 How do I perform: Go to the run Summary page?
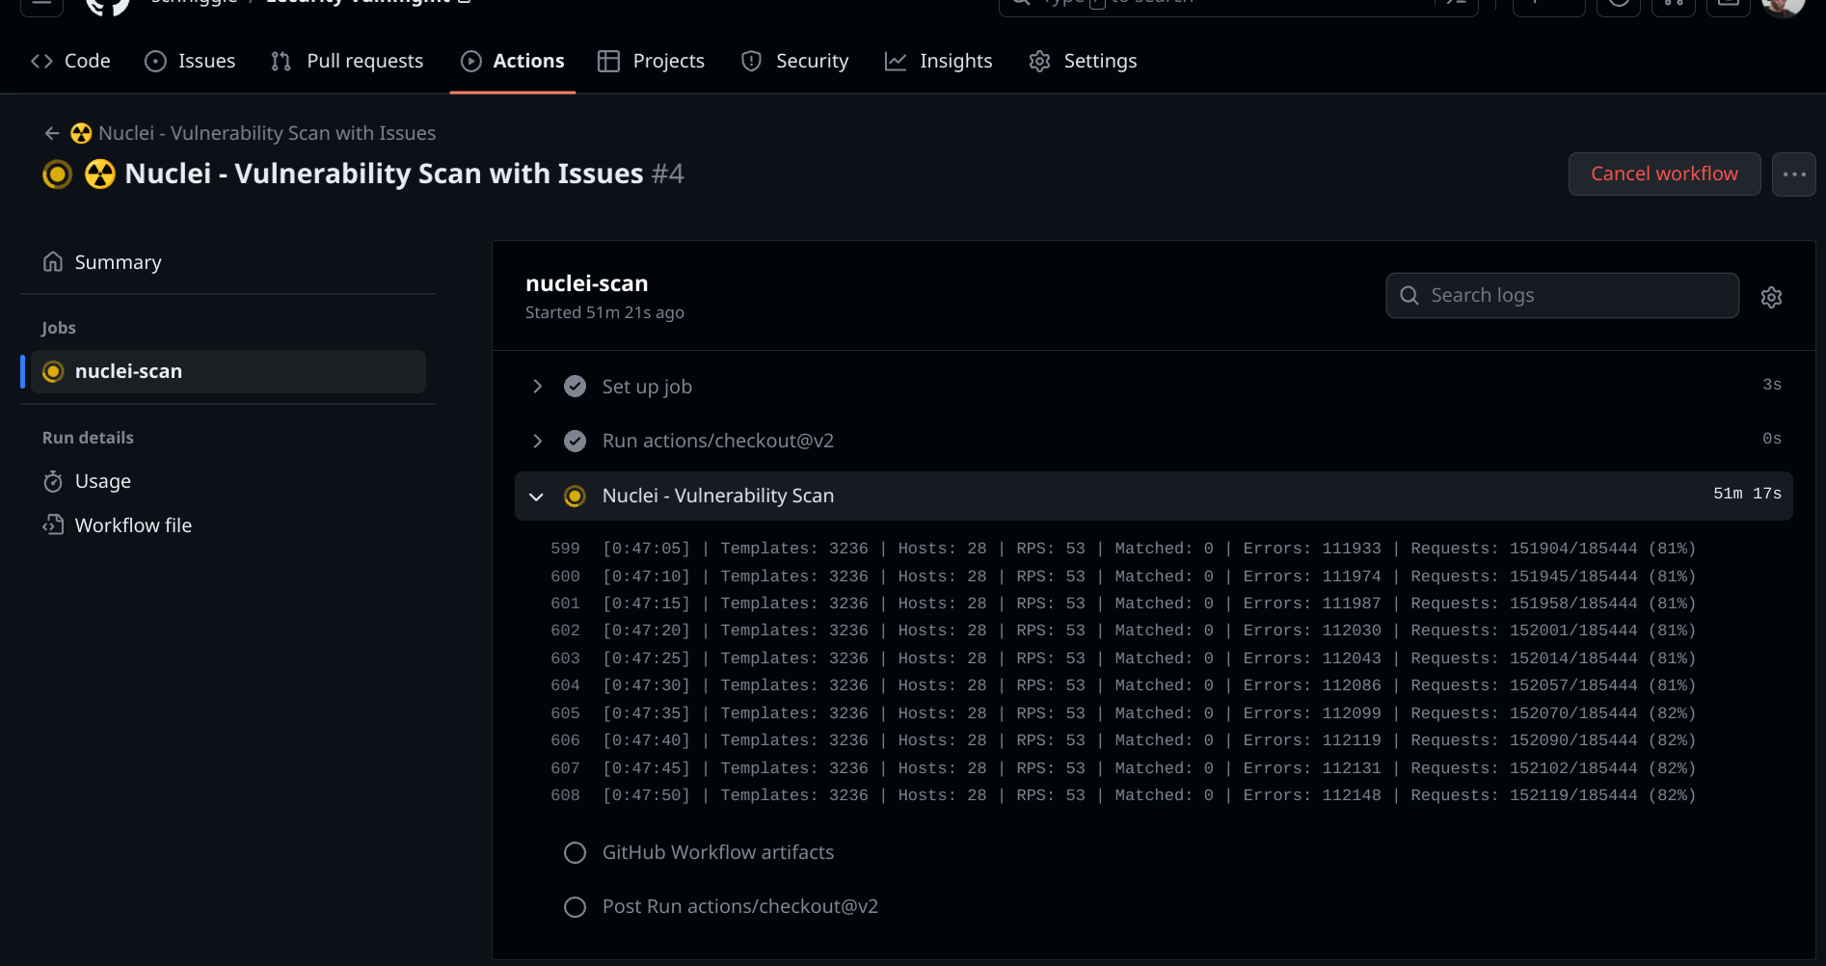[228, 262]
